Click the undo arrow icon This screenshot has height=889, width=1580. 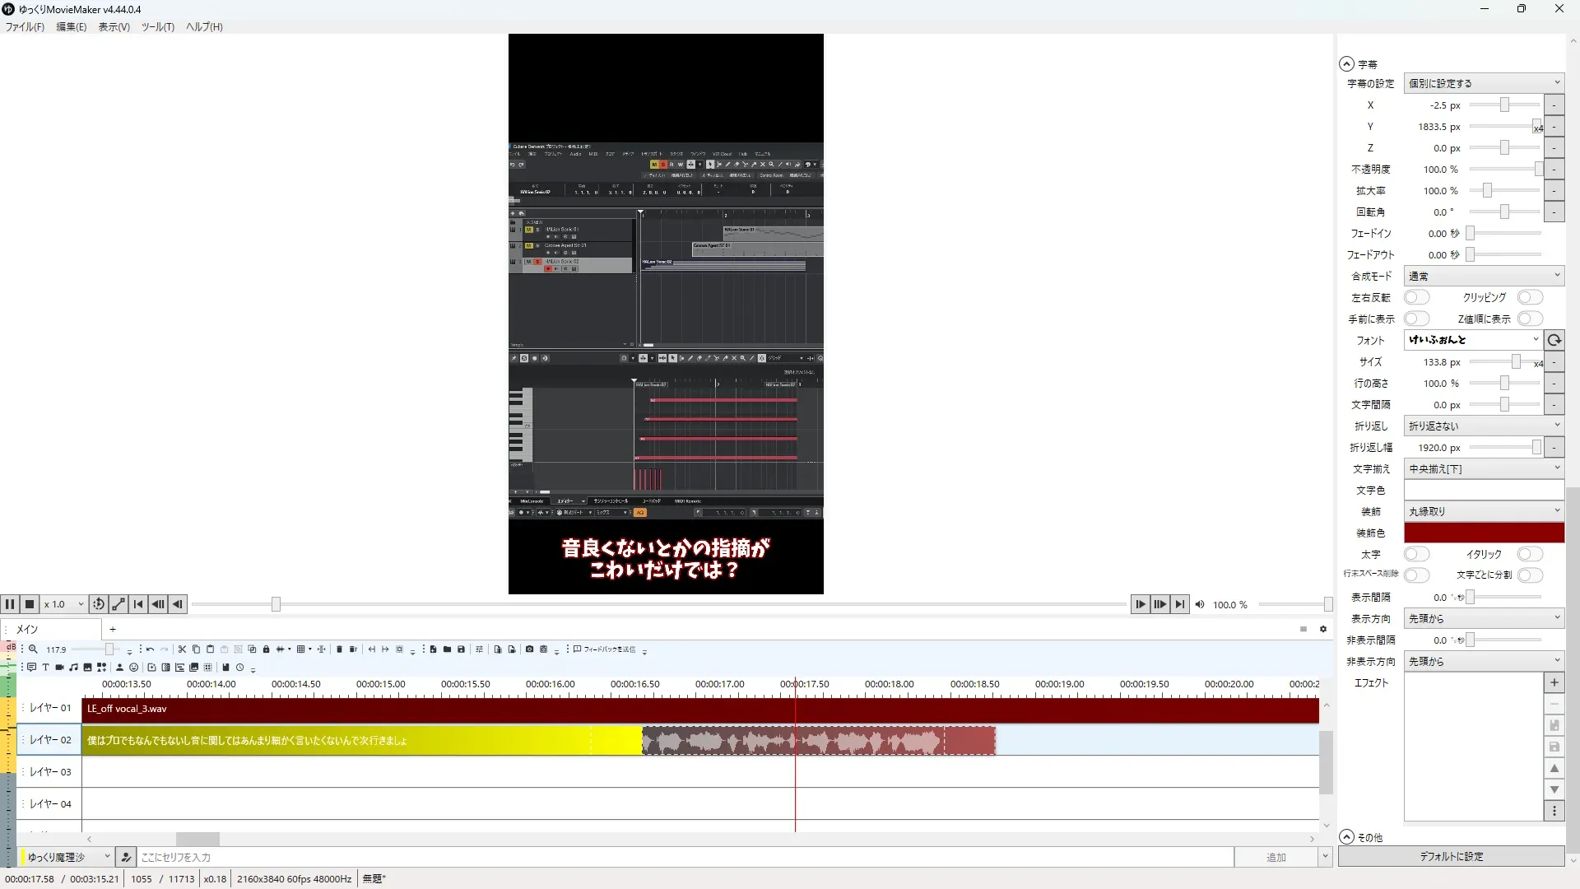tap(150, 649)
